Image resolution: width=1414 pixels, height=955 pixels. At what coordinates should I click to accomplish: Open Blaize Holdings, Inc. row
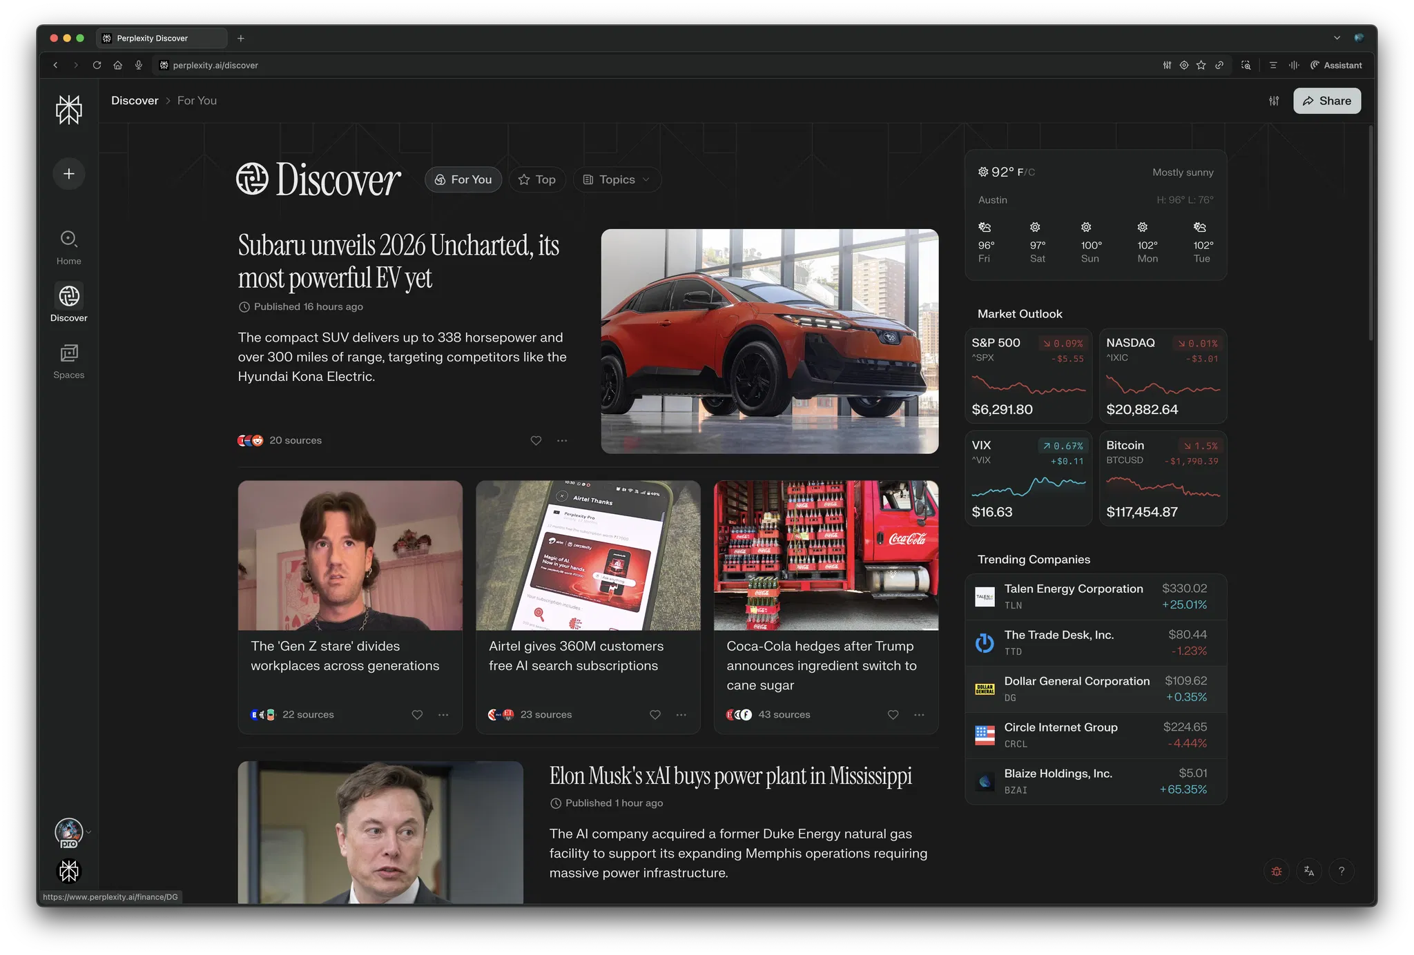coord(1096,781)
